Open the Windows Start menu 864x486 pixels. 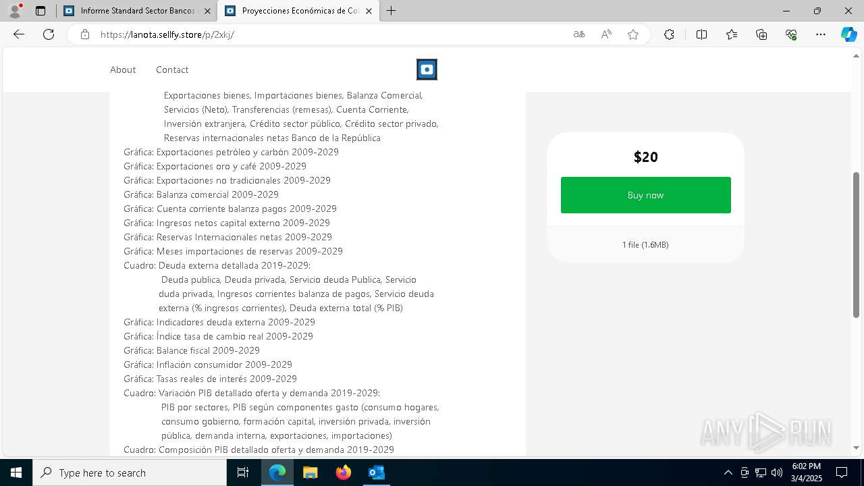[16, 473]
